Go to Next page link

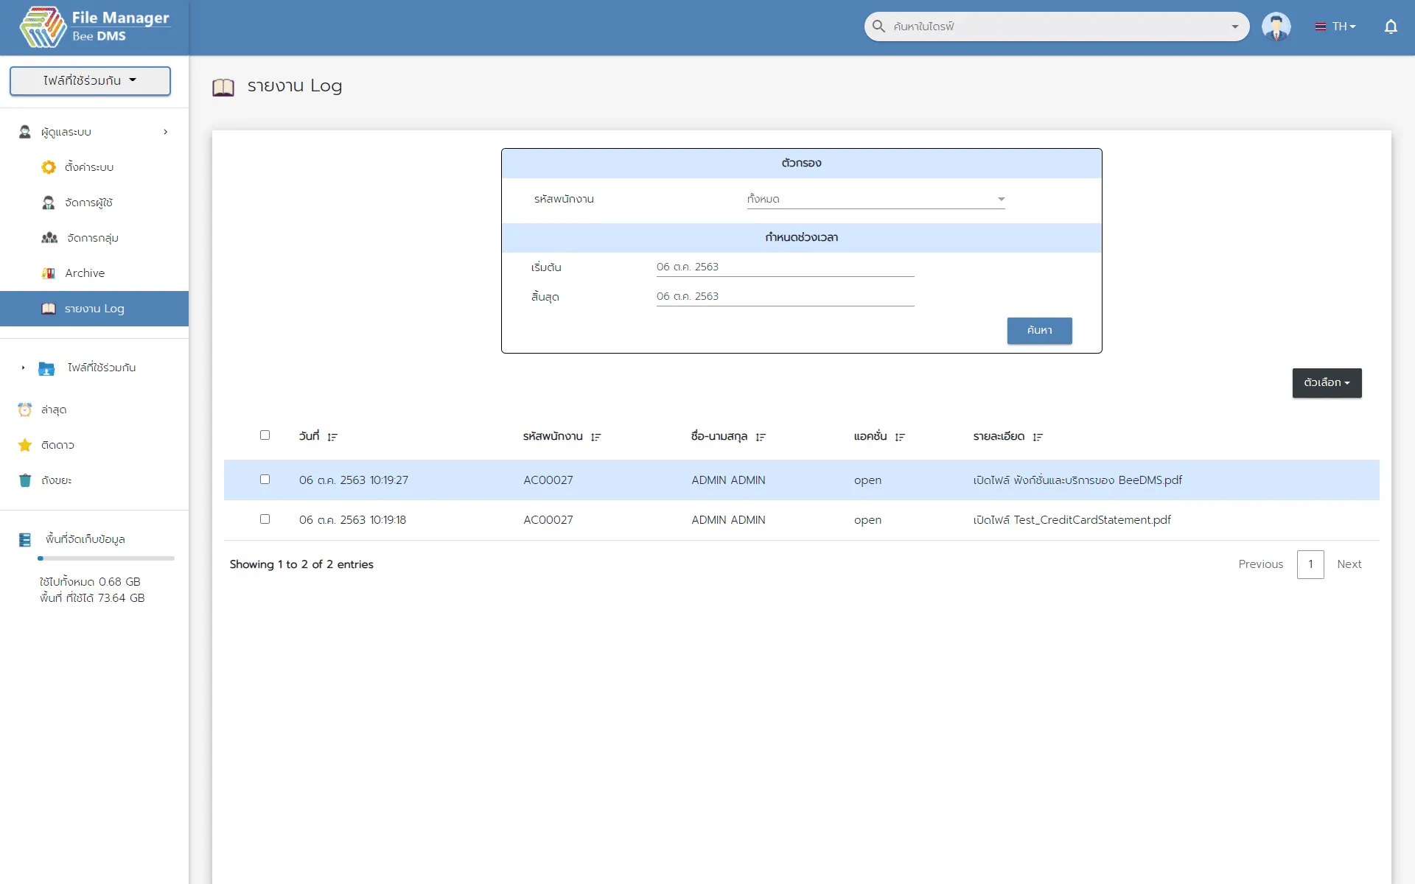1349,564
